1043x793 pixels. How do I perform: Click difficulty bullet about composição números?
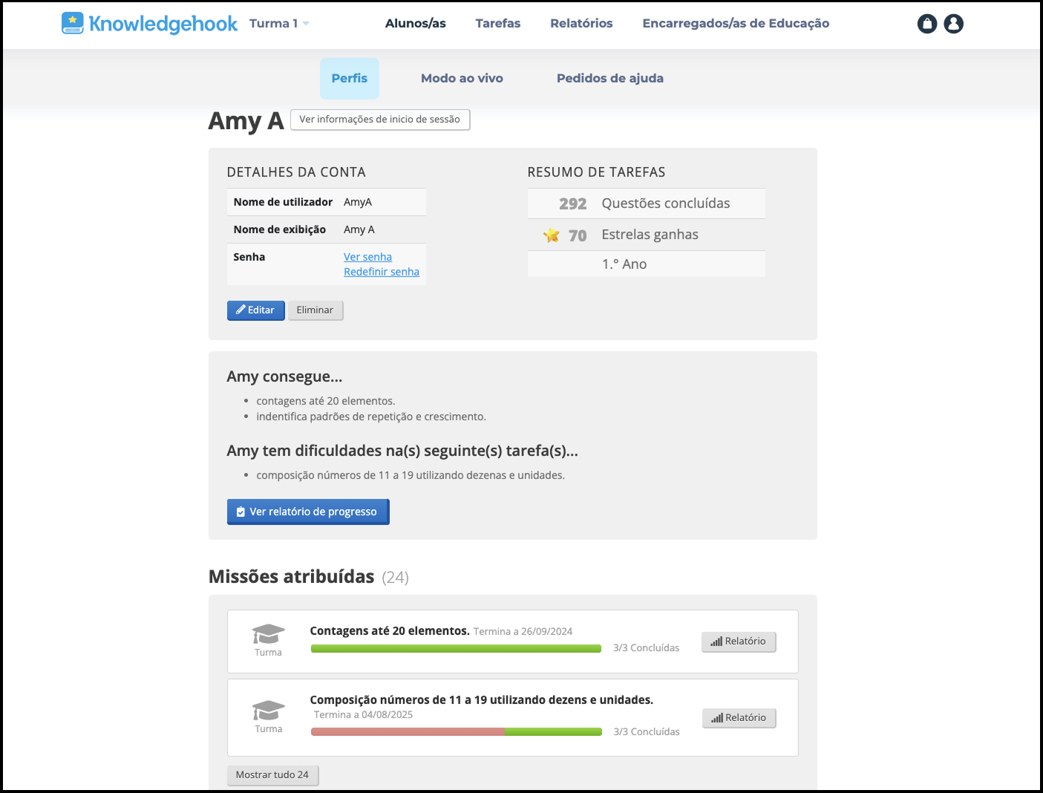(411, 475)
